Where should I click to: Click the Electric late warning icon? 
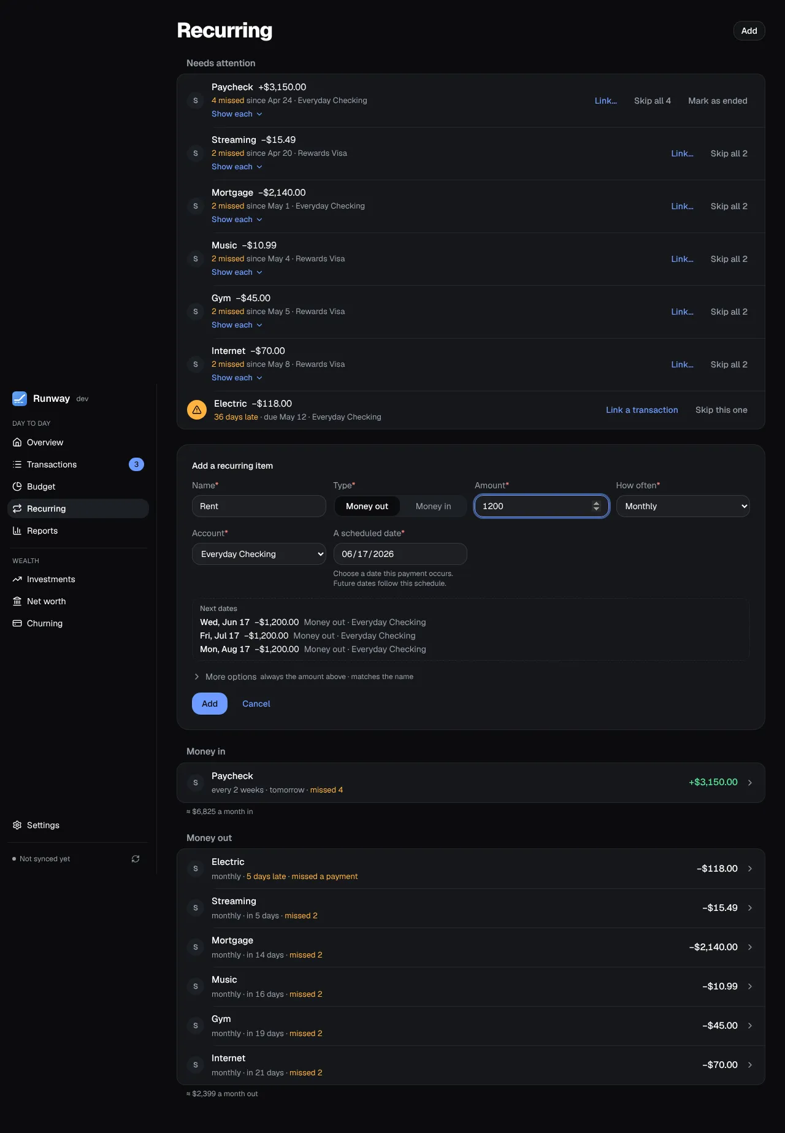click(x=196, y=410)
